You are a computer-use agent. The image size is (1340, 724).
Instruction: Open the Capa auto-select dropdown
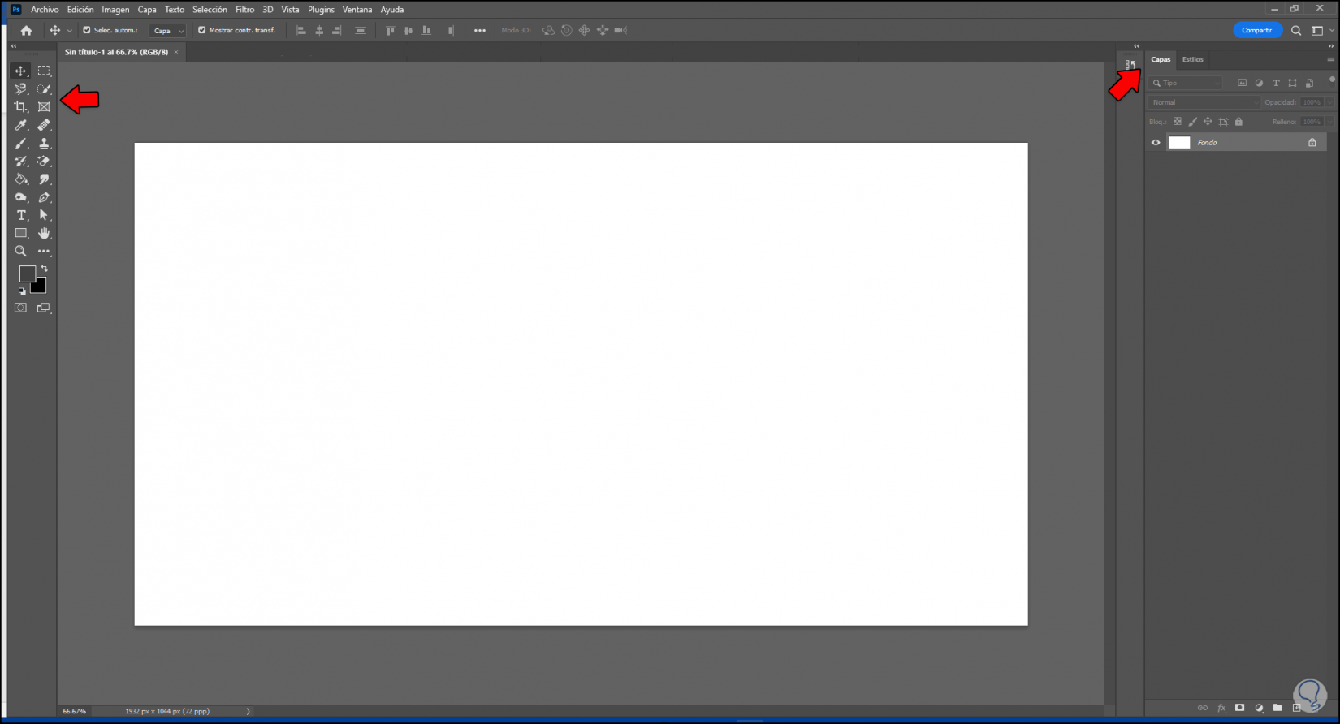click(x=168, y=30)
